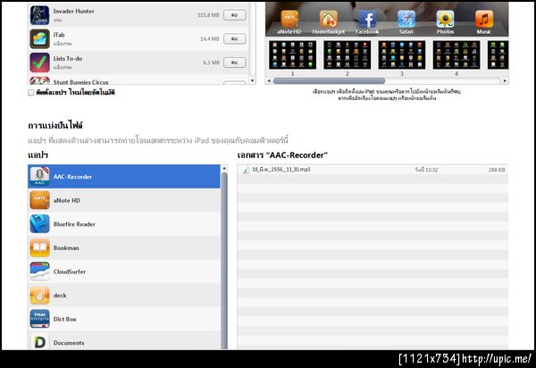Click the 515.8 MB size text
This screenshot has height=368, width=536.
coord(208,15)
